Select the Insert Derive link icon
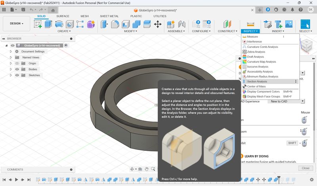 268,24
